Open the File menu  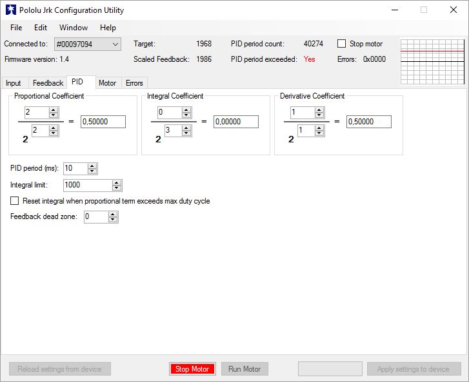click(16, 28)
